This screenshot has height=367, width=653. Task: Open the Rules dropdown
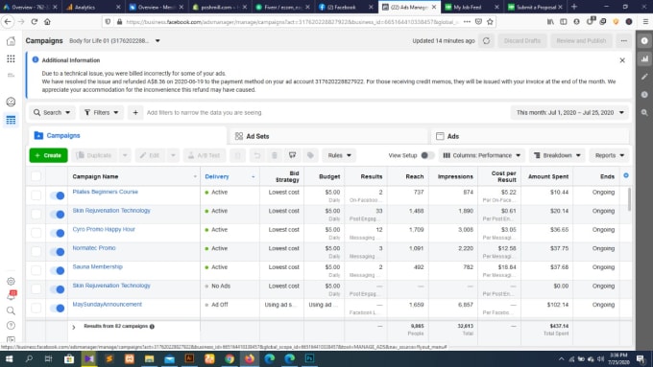click(339, 155)
